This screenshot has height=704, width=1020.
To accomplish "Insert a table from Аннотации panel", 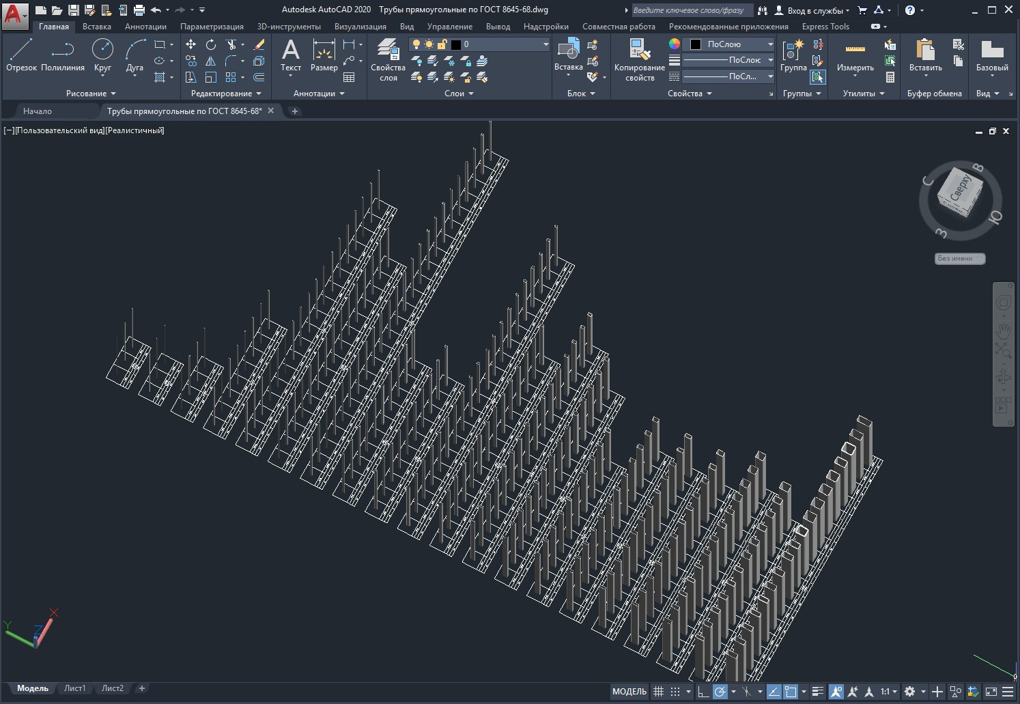I will (349, 77).
